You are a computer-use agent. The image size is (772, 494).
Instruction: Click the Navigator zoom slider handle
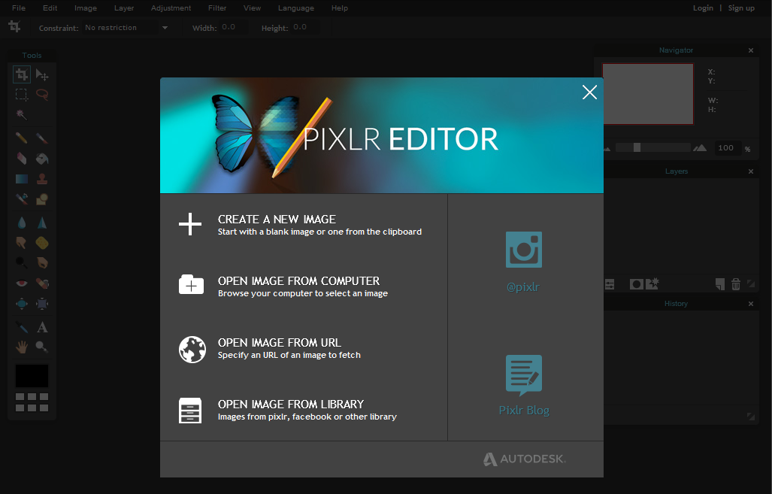[x=637, y=147]
